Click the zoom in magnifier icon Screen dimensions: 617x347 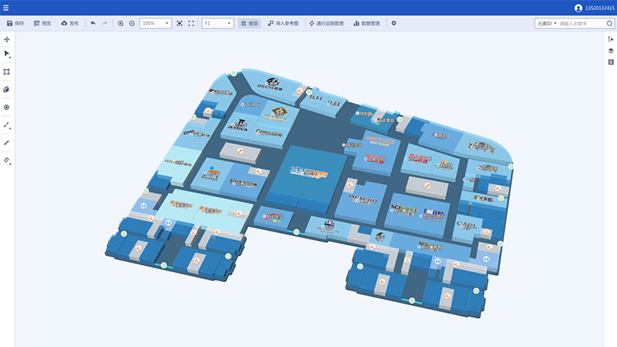click(120, 23)
